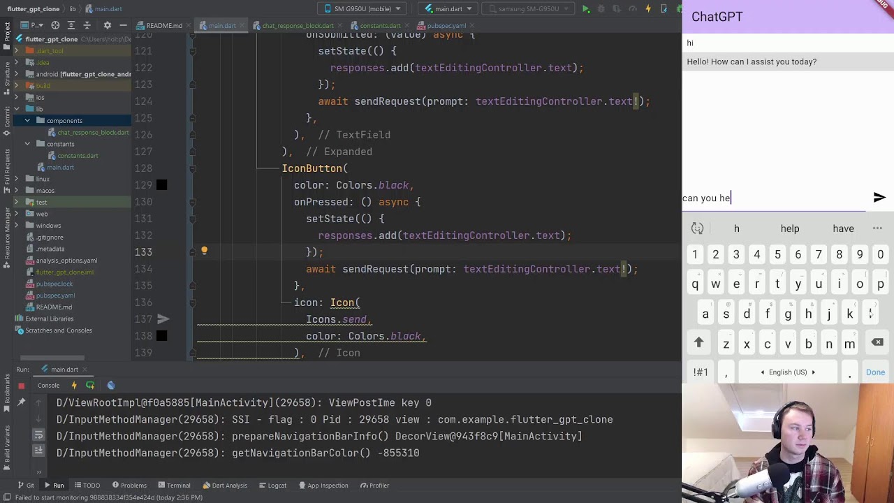Image resolution: width=894 pixels, height=503 pixels.
Task: Click the black color swatch on line 138
Action: [161, 336]
